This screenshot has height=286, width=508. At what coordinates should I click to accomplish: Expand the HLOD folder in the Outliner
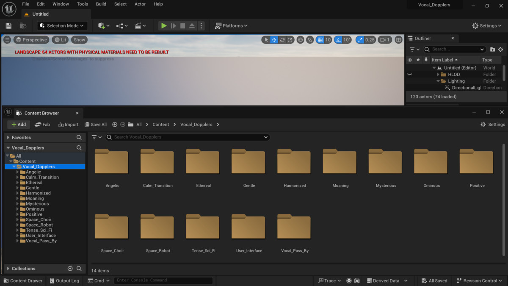click(438, 75)
